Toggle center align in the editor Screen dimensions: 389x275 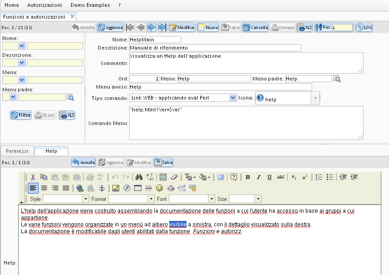[x=44, y=188]
